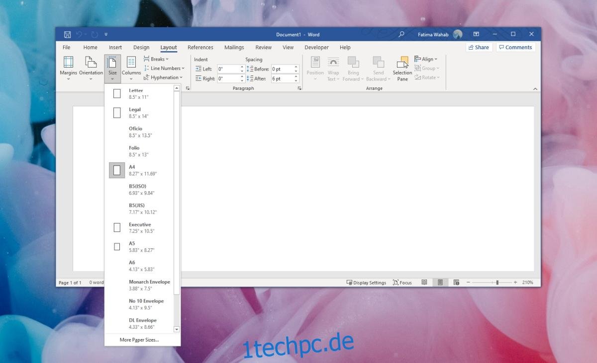Screen dimensions: 597x363
Task: Click the Size page icon
Action: (x=112, y=63)
